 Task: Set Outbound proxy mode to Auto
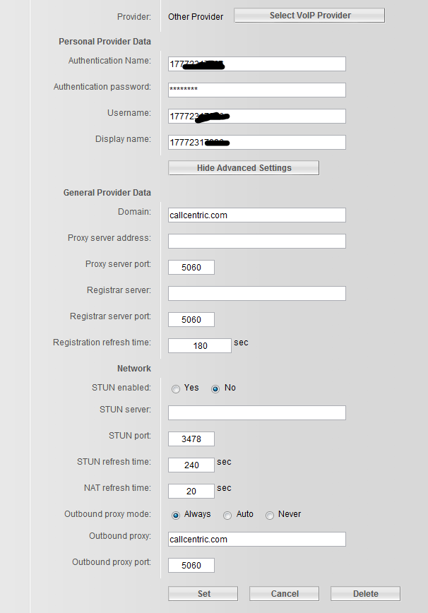click(x=227, y=514)
